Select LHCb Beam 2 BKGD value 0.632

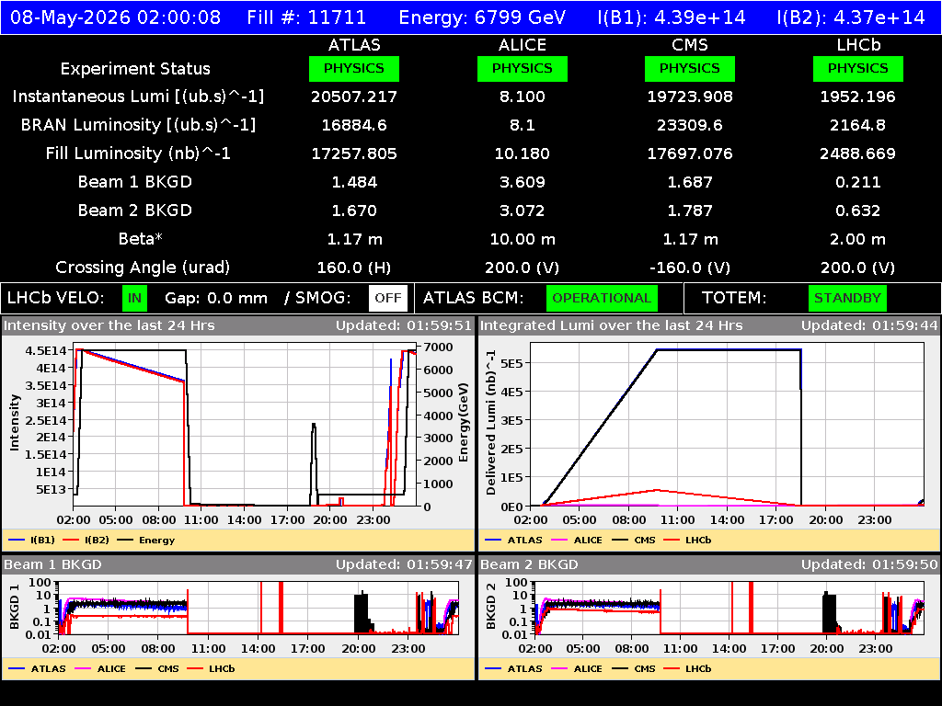858,211
